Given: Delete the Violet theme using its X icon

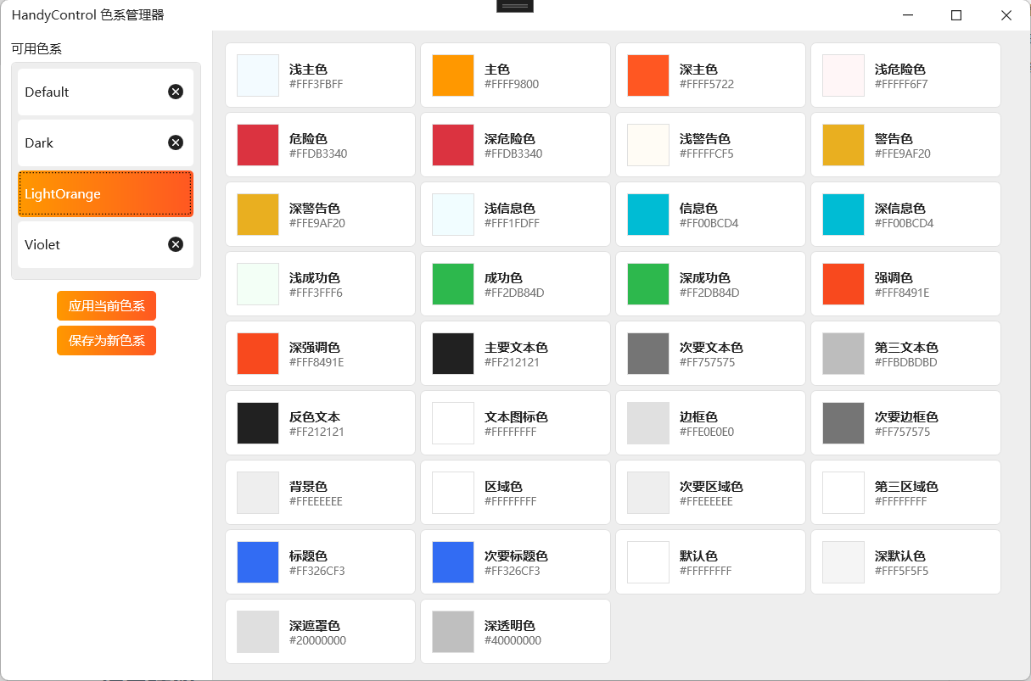Looking at the screenshot, I should 176,244.
